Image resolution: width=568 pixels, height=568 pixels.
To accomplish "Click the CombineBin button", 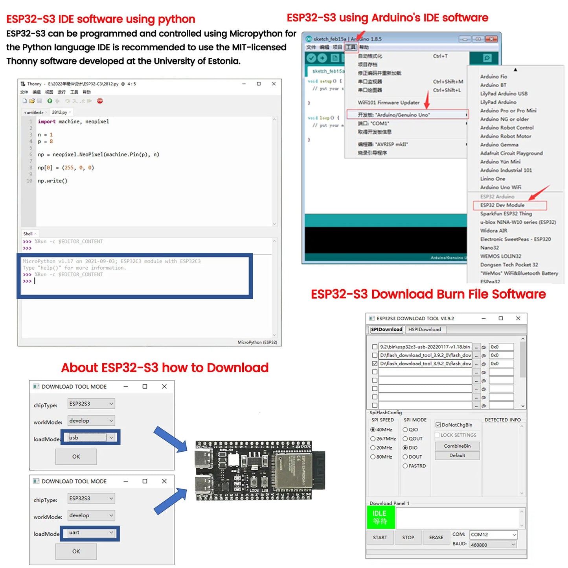I will coord(457,446).
